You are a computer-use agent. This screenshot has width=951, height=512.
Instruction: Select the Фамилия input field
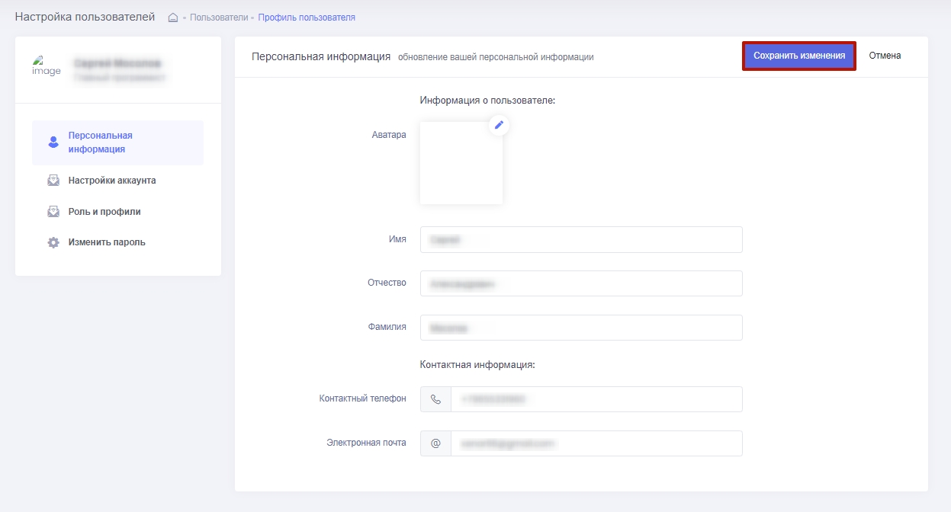pyautogui.click(x=580, y=328)
